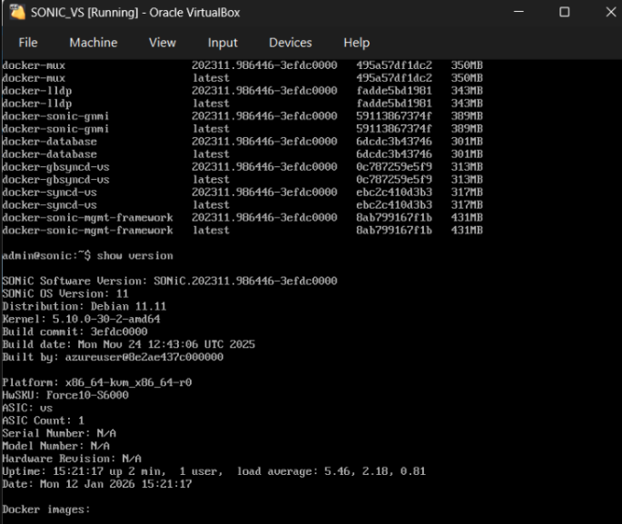
Task: Click the 'Model Number: N/A' line
Action: [56, 446]
